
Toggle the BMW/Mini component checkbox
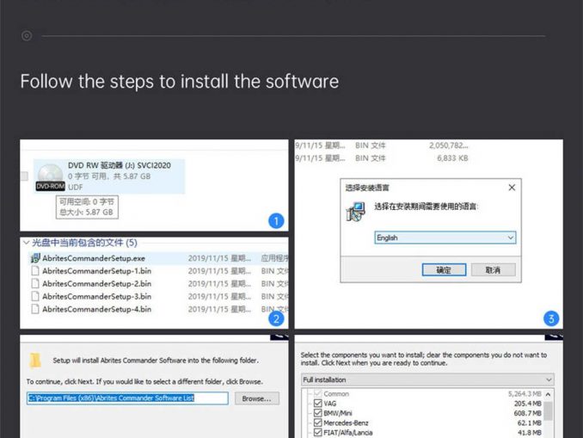coord(318,413)
